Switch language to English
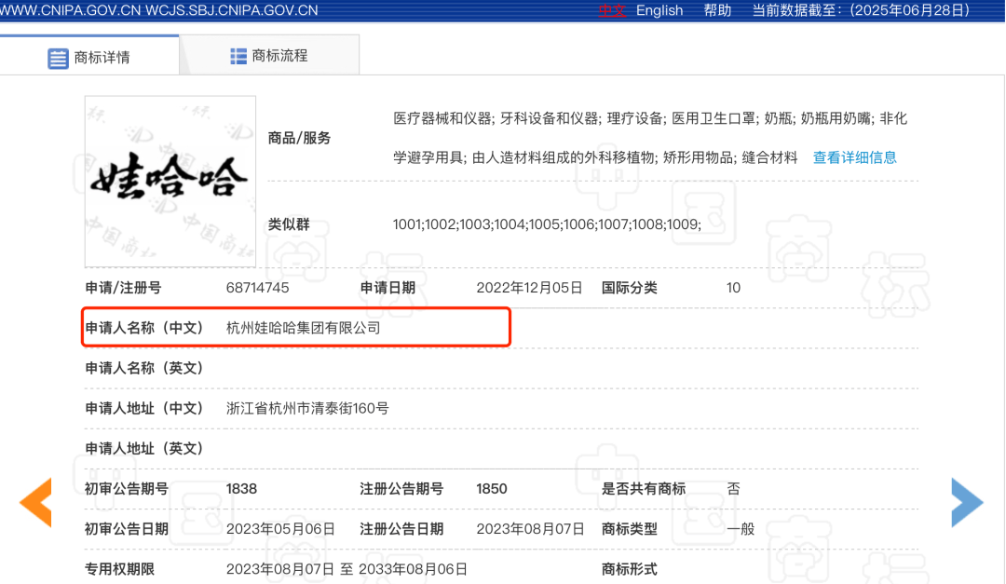Viewport: 1006px width, 584px height. (659, 10)
